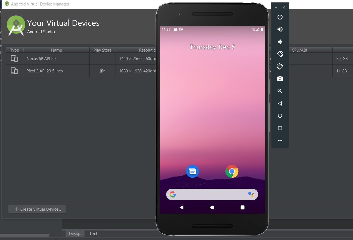Take a screenshot using the camera icon
Image resolution: width=353 pixels, height=240 pixels.
point(280,78)
